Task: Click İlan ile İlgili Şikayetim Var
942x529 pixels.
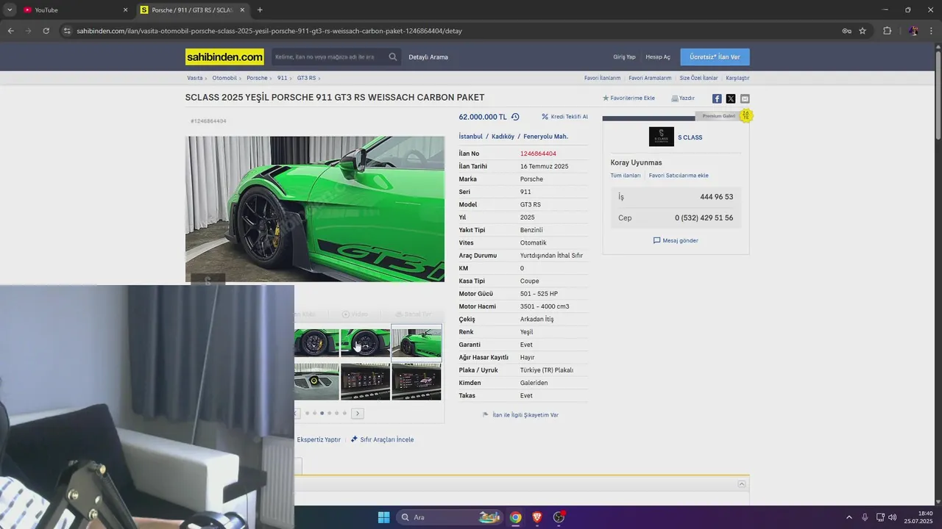Action: click(520, 415)
